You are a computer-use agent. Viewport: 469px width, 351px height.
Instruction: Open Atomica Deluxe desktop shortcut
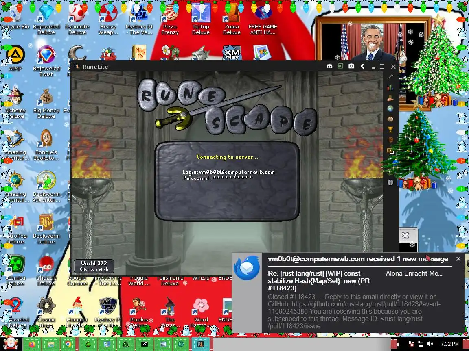pos(15,271)
